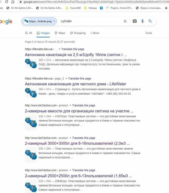Click the search by image camera icon
Image resolution: width=169 pixels, height=193 pixels.
pos(134,21)
